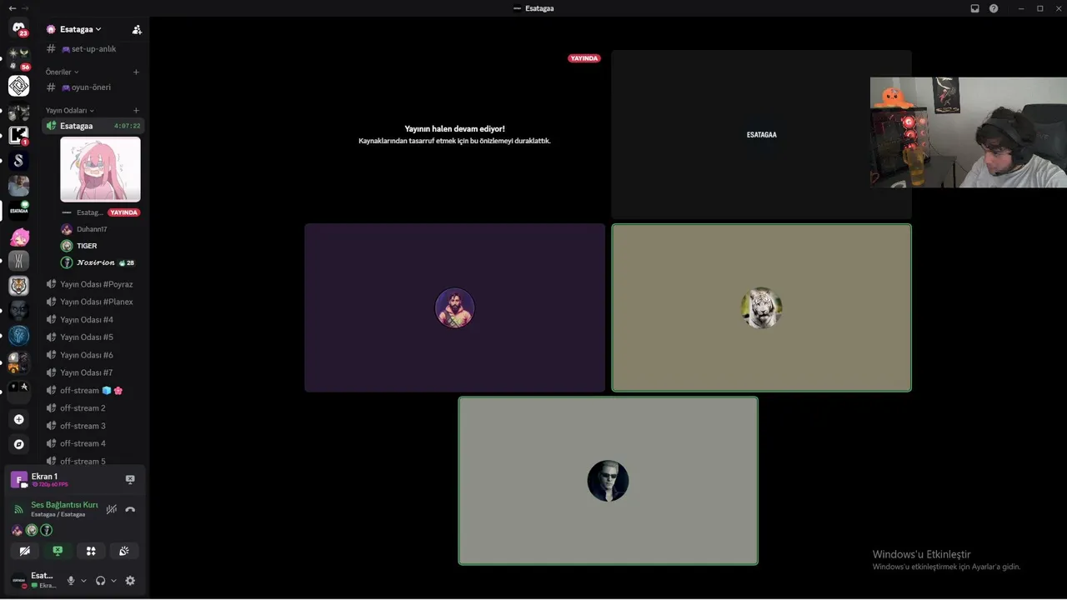Viewport: 1067px width, 600px height.
Task: Open the Esatagaa server with chat badge
Action: point(18,211)
